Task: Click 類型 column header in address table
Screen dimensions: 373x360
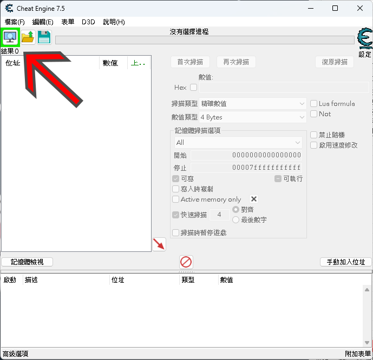Action: tap(188, 280)
